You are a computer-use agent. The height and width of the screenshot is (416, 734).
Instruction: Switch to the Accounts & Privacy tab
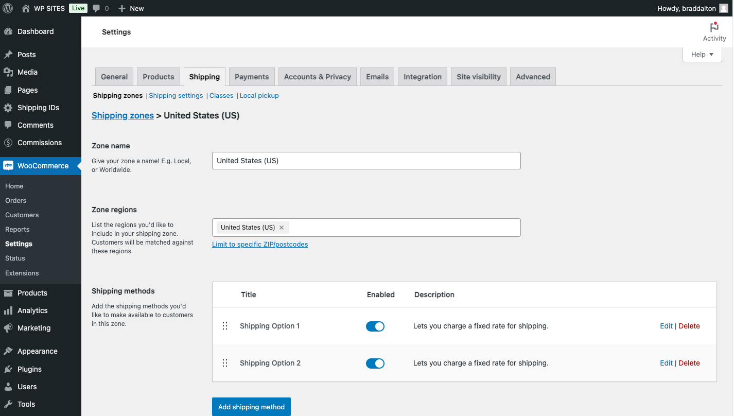[x=317, y=77]
